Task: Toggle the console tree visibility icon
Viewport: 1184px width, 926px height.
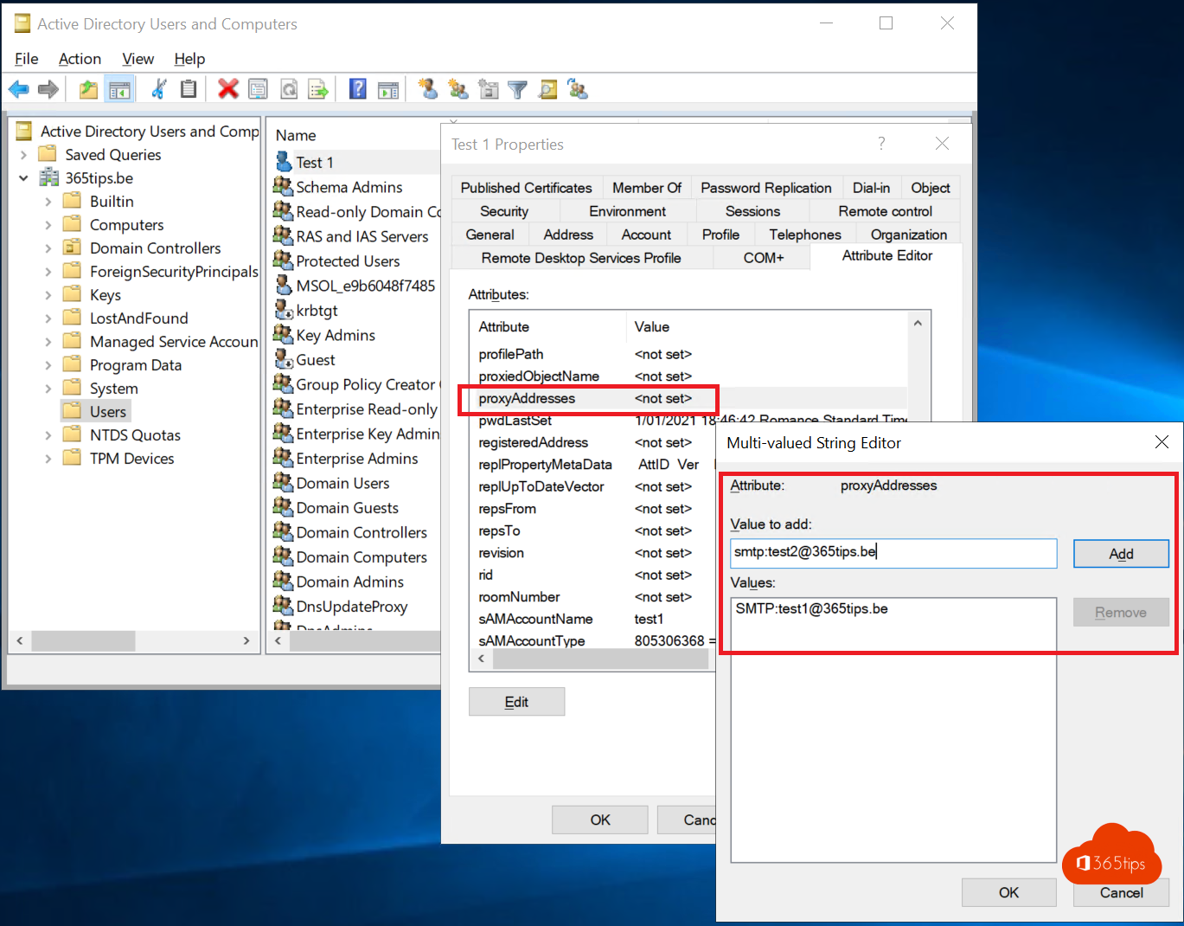Action: point(118,88)
